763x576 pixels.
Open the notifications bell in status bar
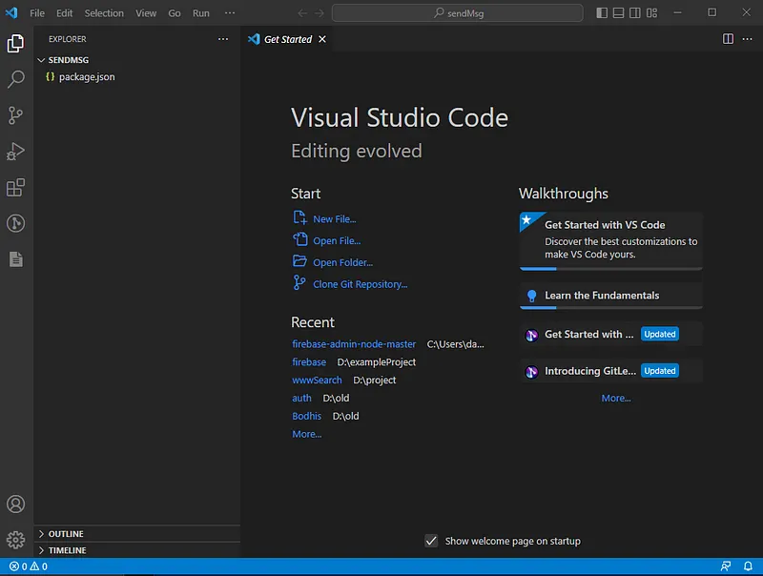pyautogui.click(x=749, y=566)
